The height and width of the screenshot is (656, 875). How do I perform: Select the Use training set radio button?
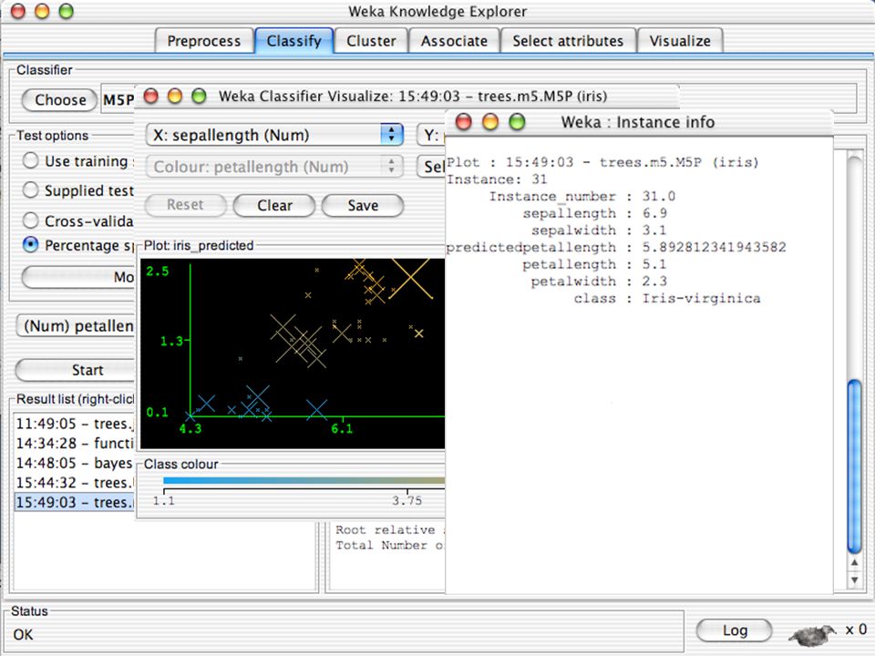[30, 160]
